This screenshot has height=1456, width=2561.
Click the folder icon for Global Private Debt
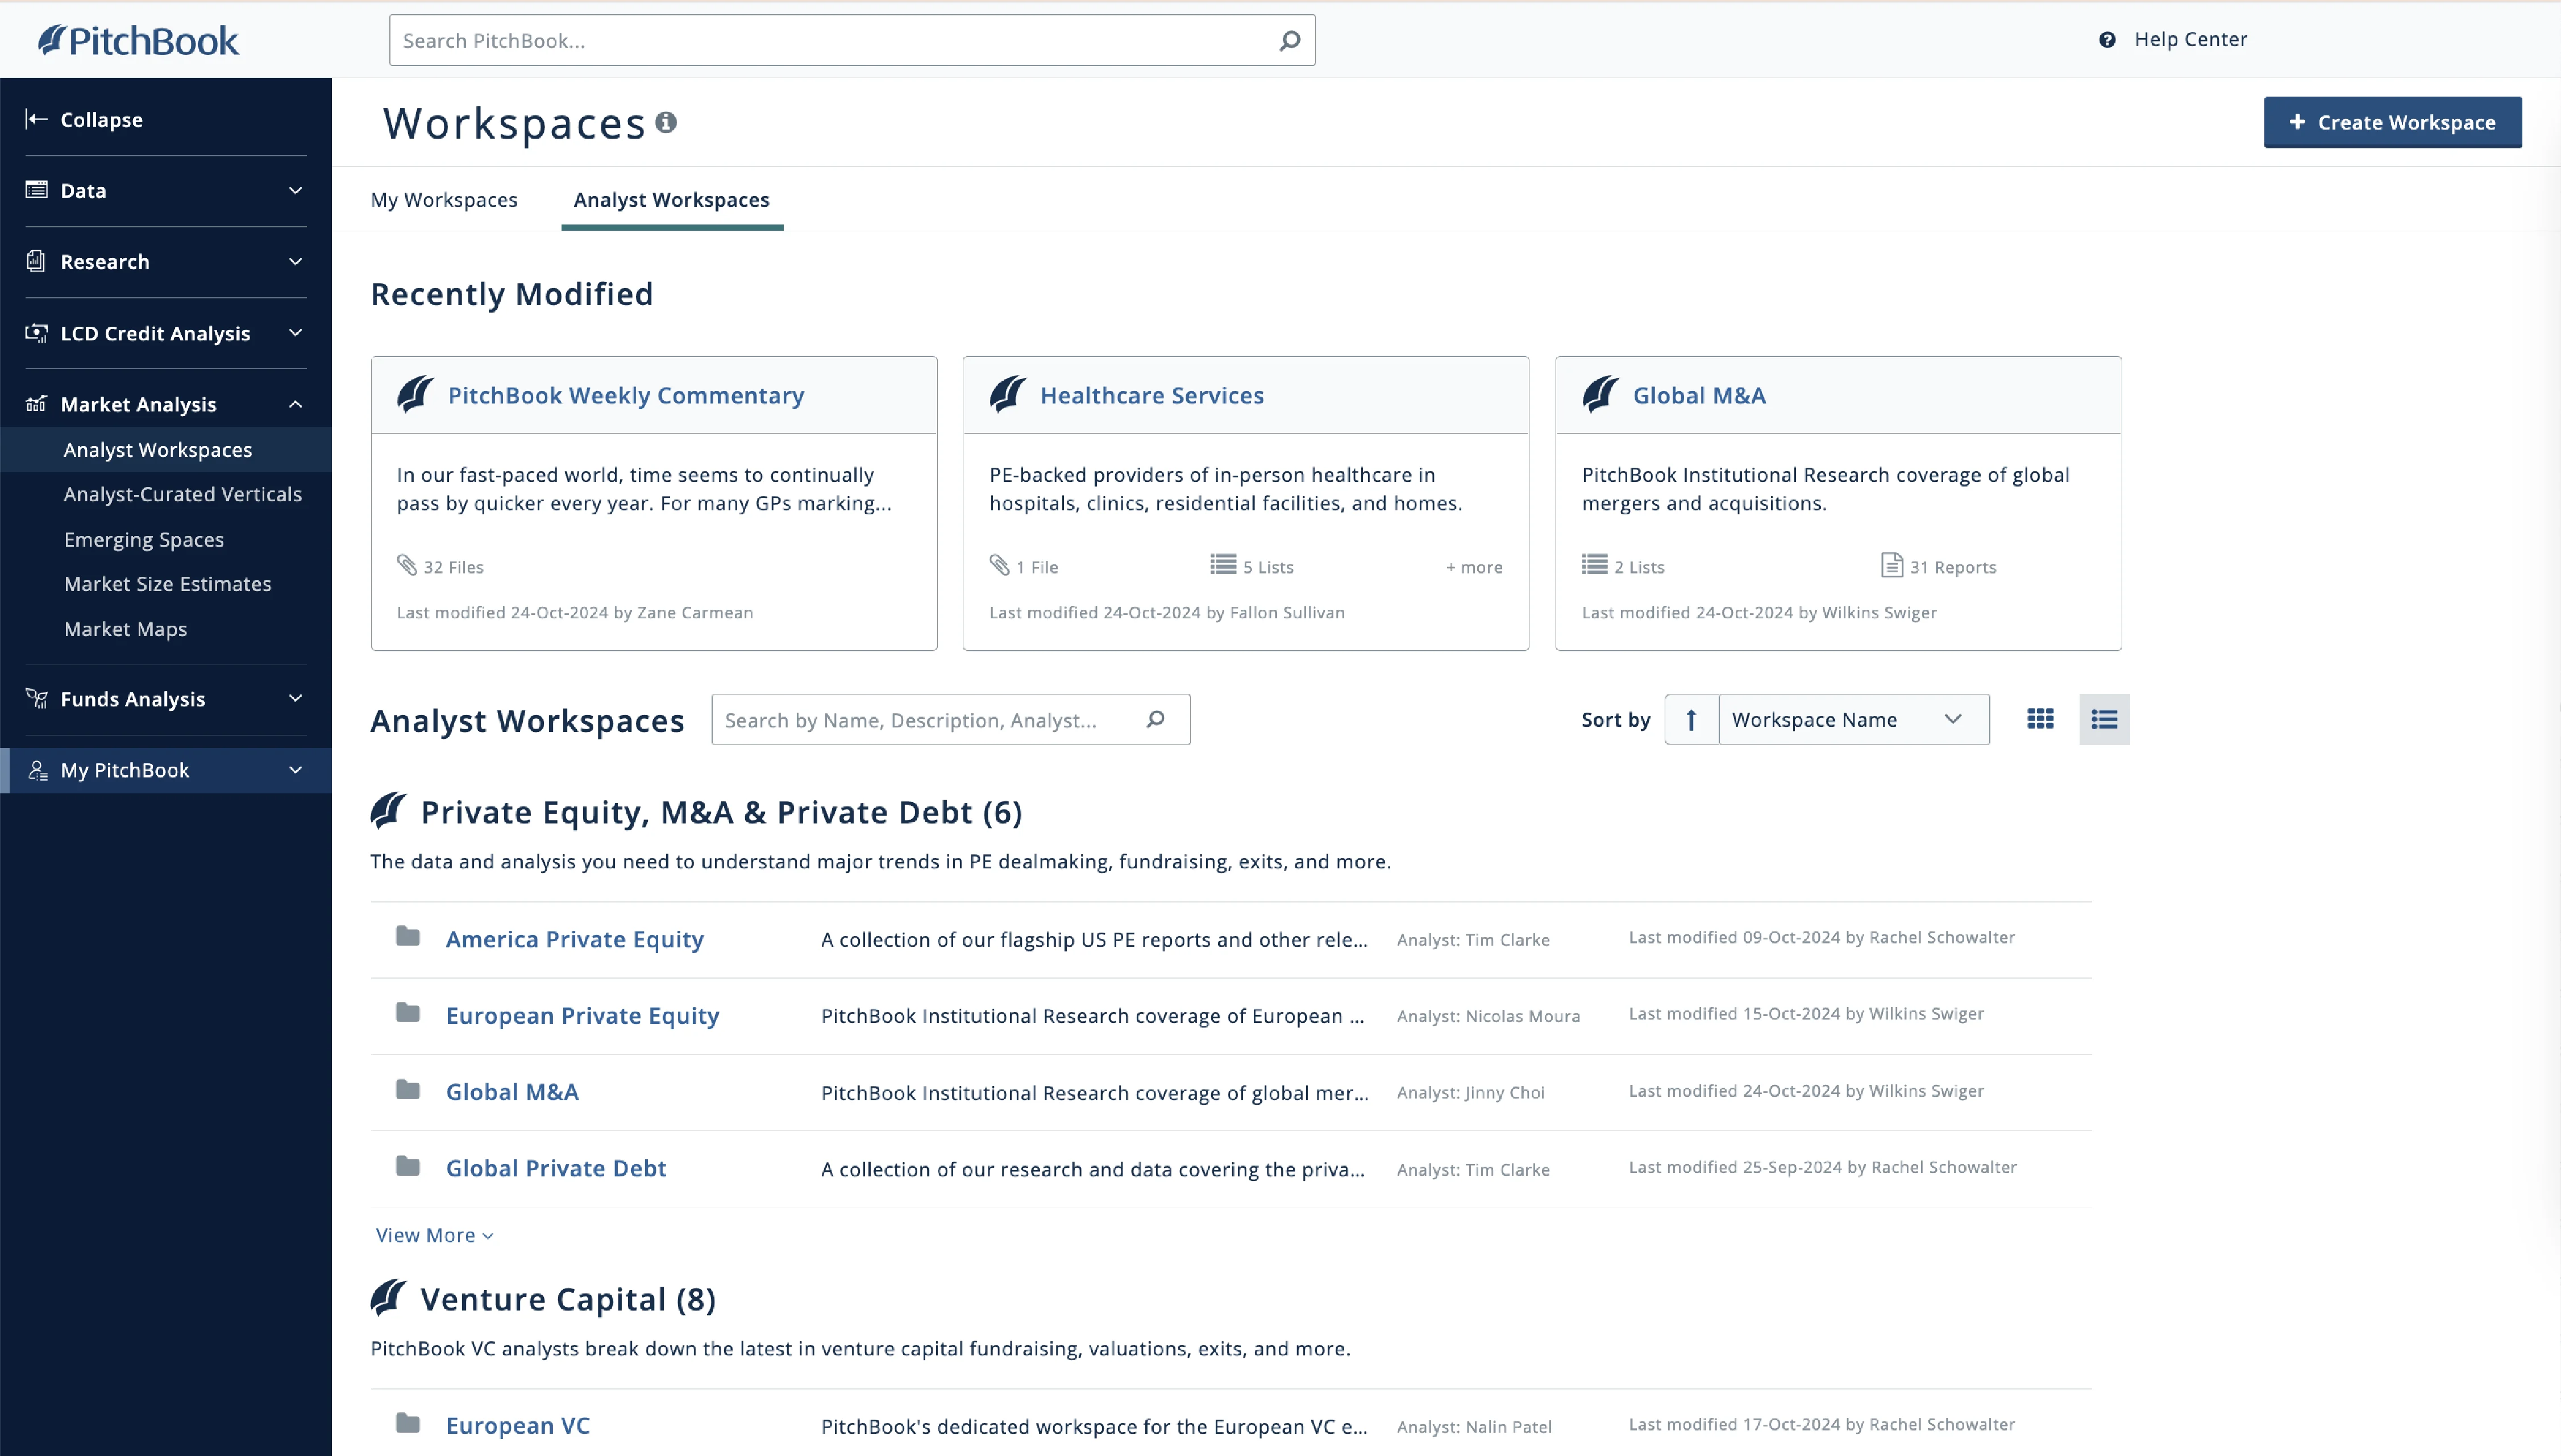408,1166
